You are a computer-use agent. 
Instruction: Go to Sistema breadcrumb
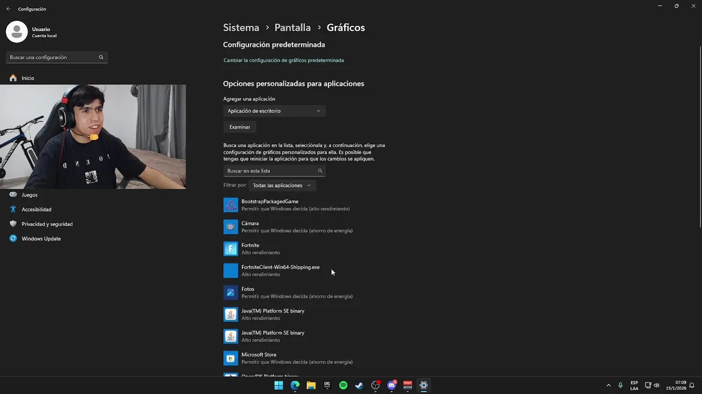pos(241,27)
